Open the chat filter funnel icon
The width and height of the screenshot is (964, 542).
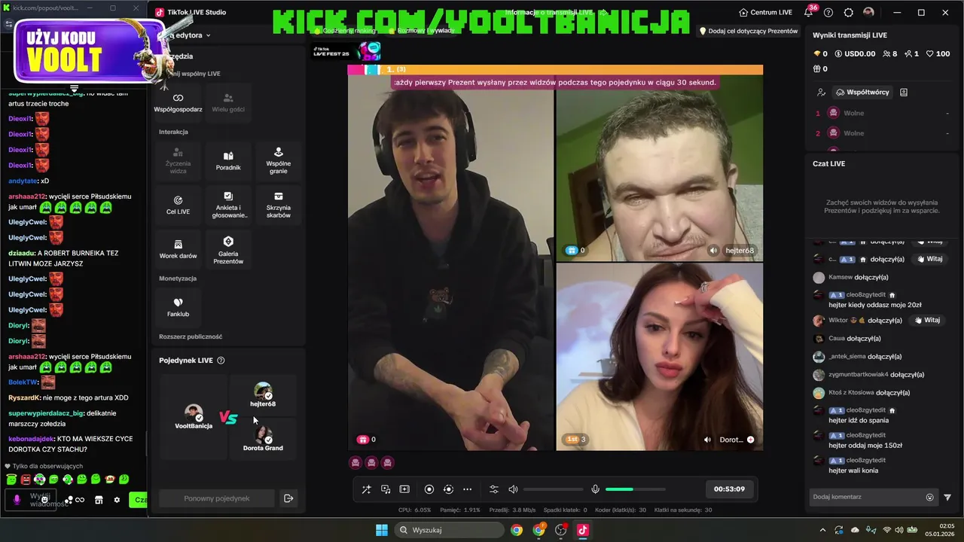[947, 497]
